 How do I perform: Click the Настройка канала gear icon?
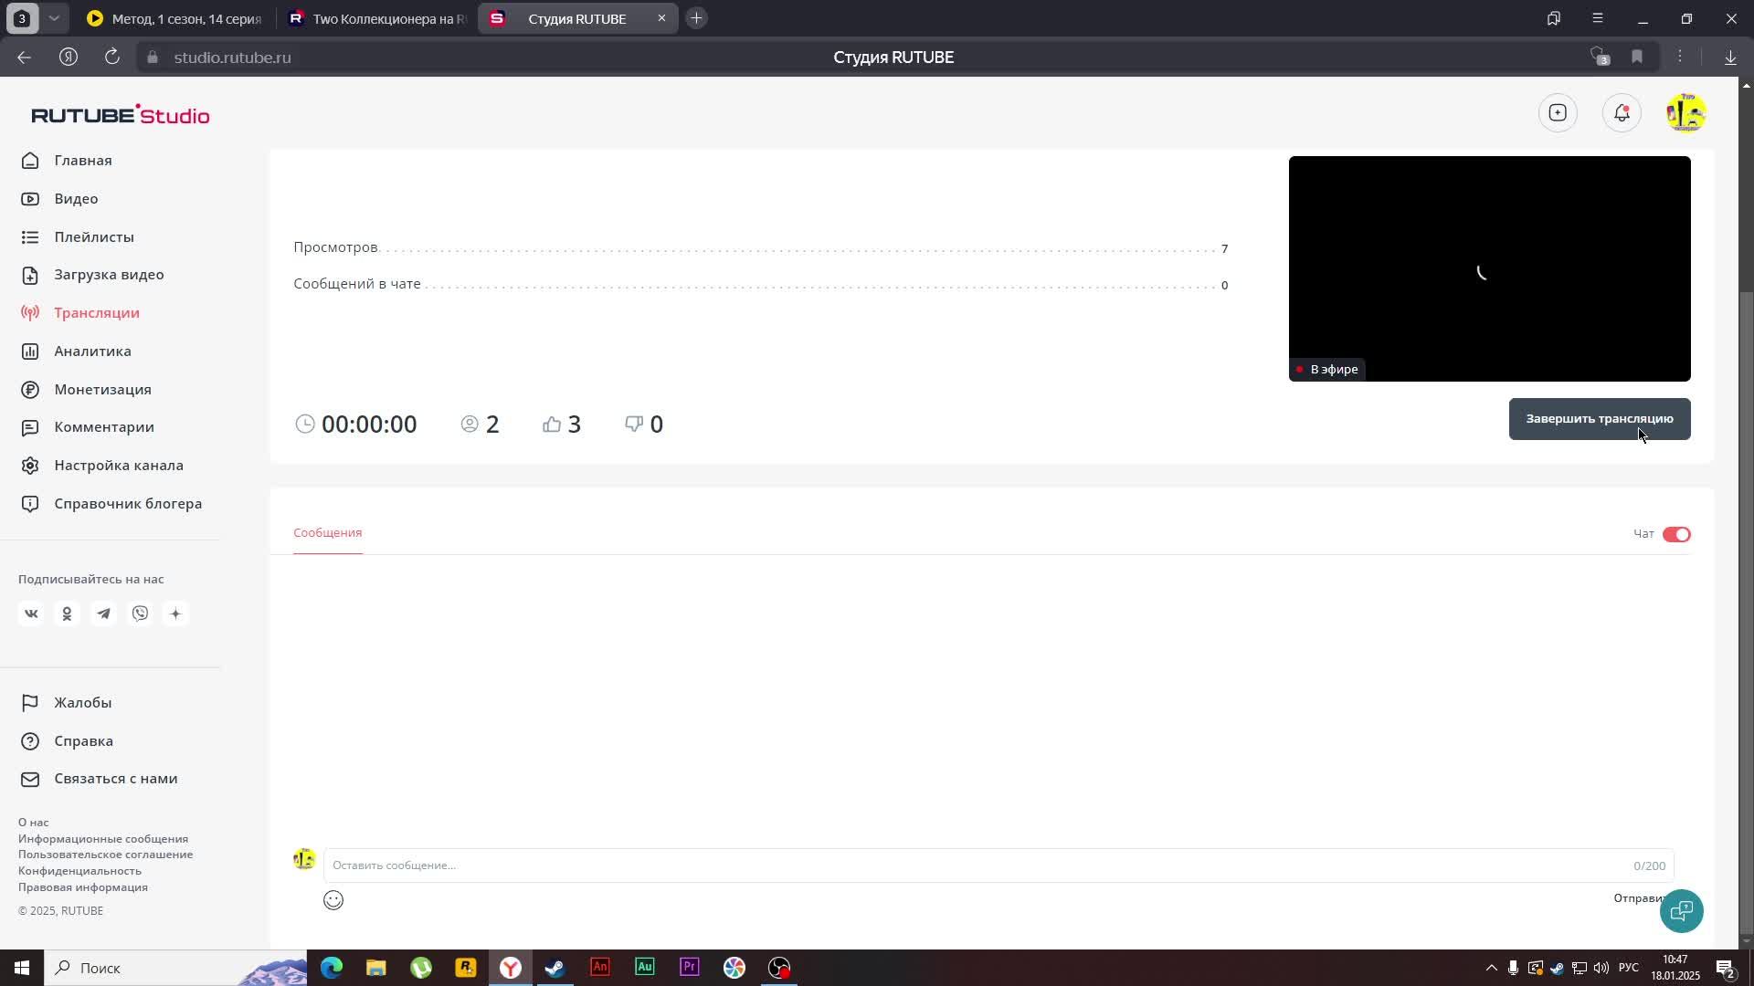click(x=30, y=466)
